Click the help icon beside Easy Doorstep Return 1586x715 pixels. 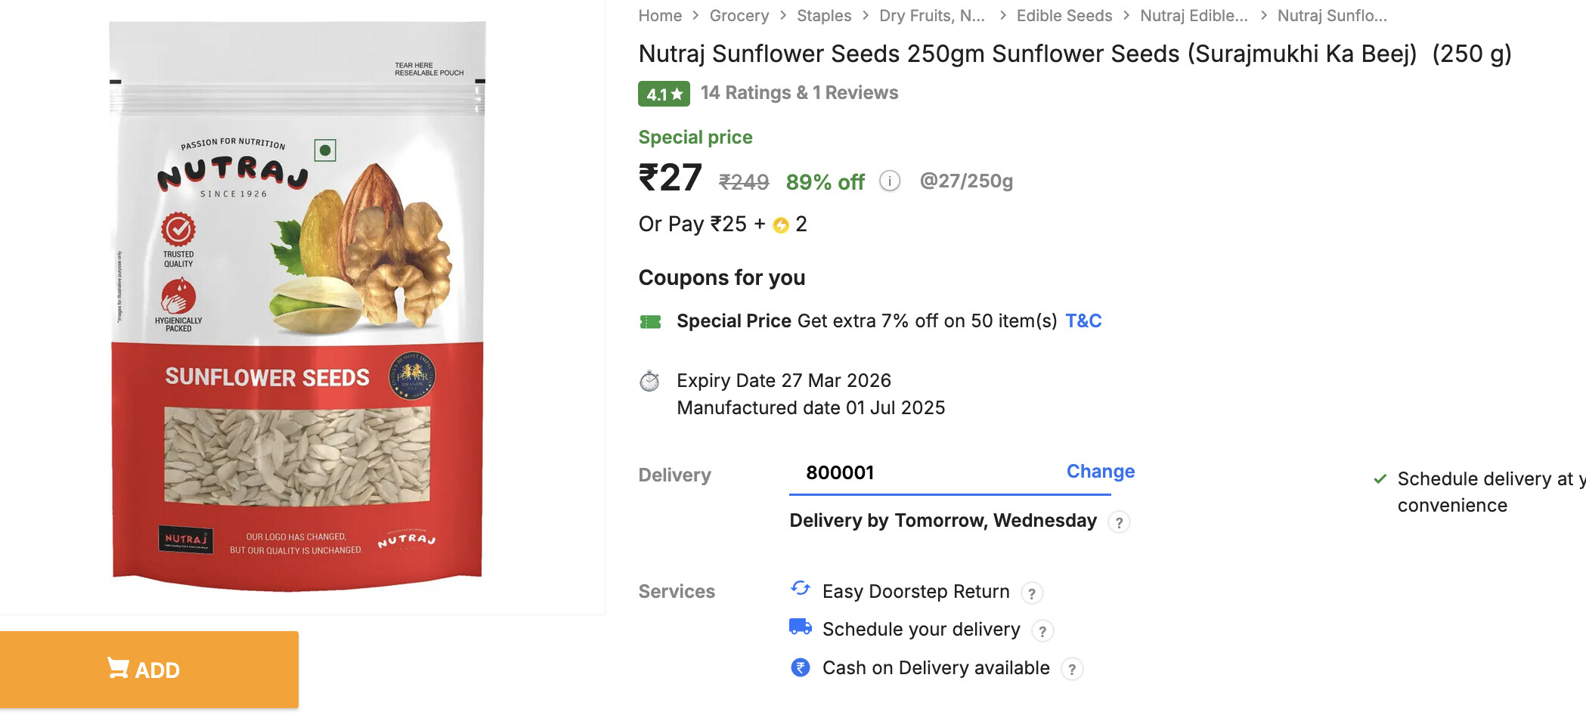(x=1032, y=593)
